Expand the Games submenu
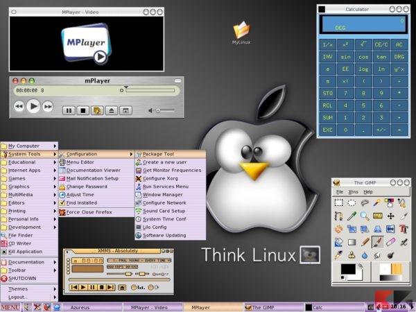 pyautogui.click(x=29, y=179)
